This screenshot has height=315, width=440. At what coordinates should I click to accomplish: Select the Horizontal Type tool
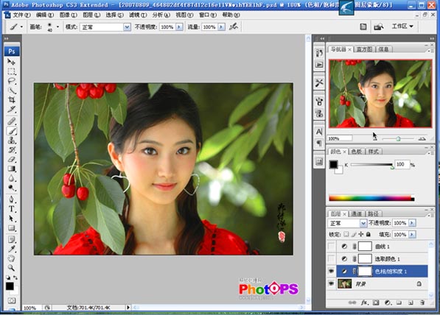coord(12,209)
